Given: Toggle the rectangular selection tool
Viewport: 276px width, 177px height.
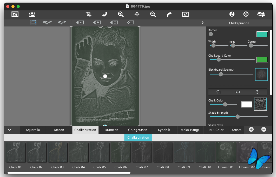Looking at the screenshot, I should (33, 23).
